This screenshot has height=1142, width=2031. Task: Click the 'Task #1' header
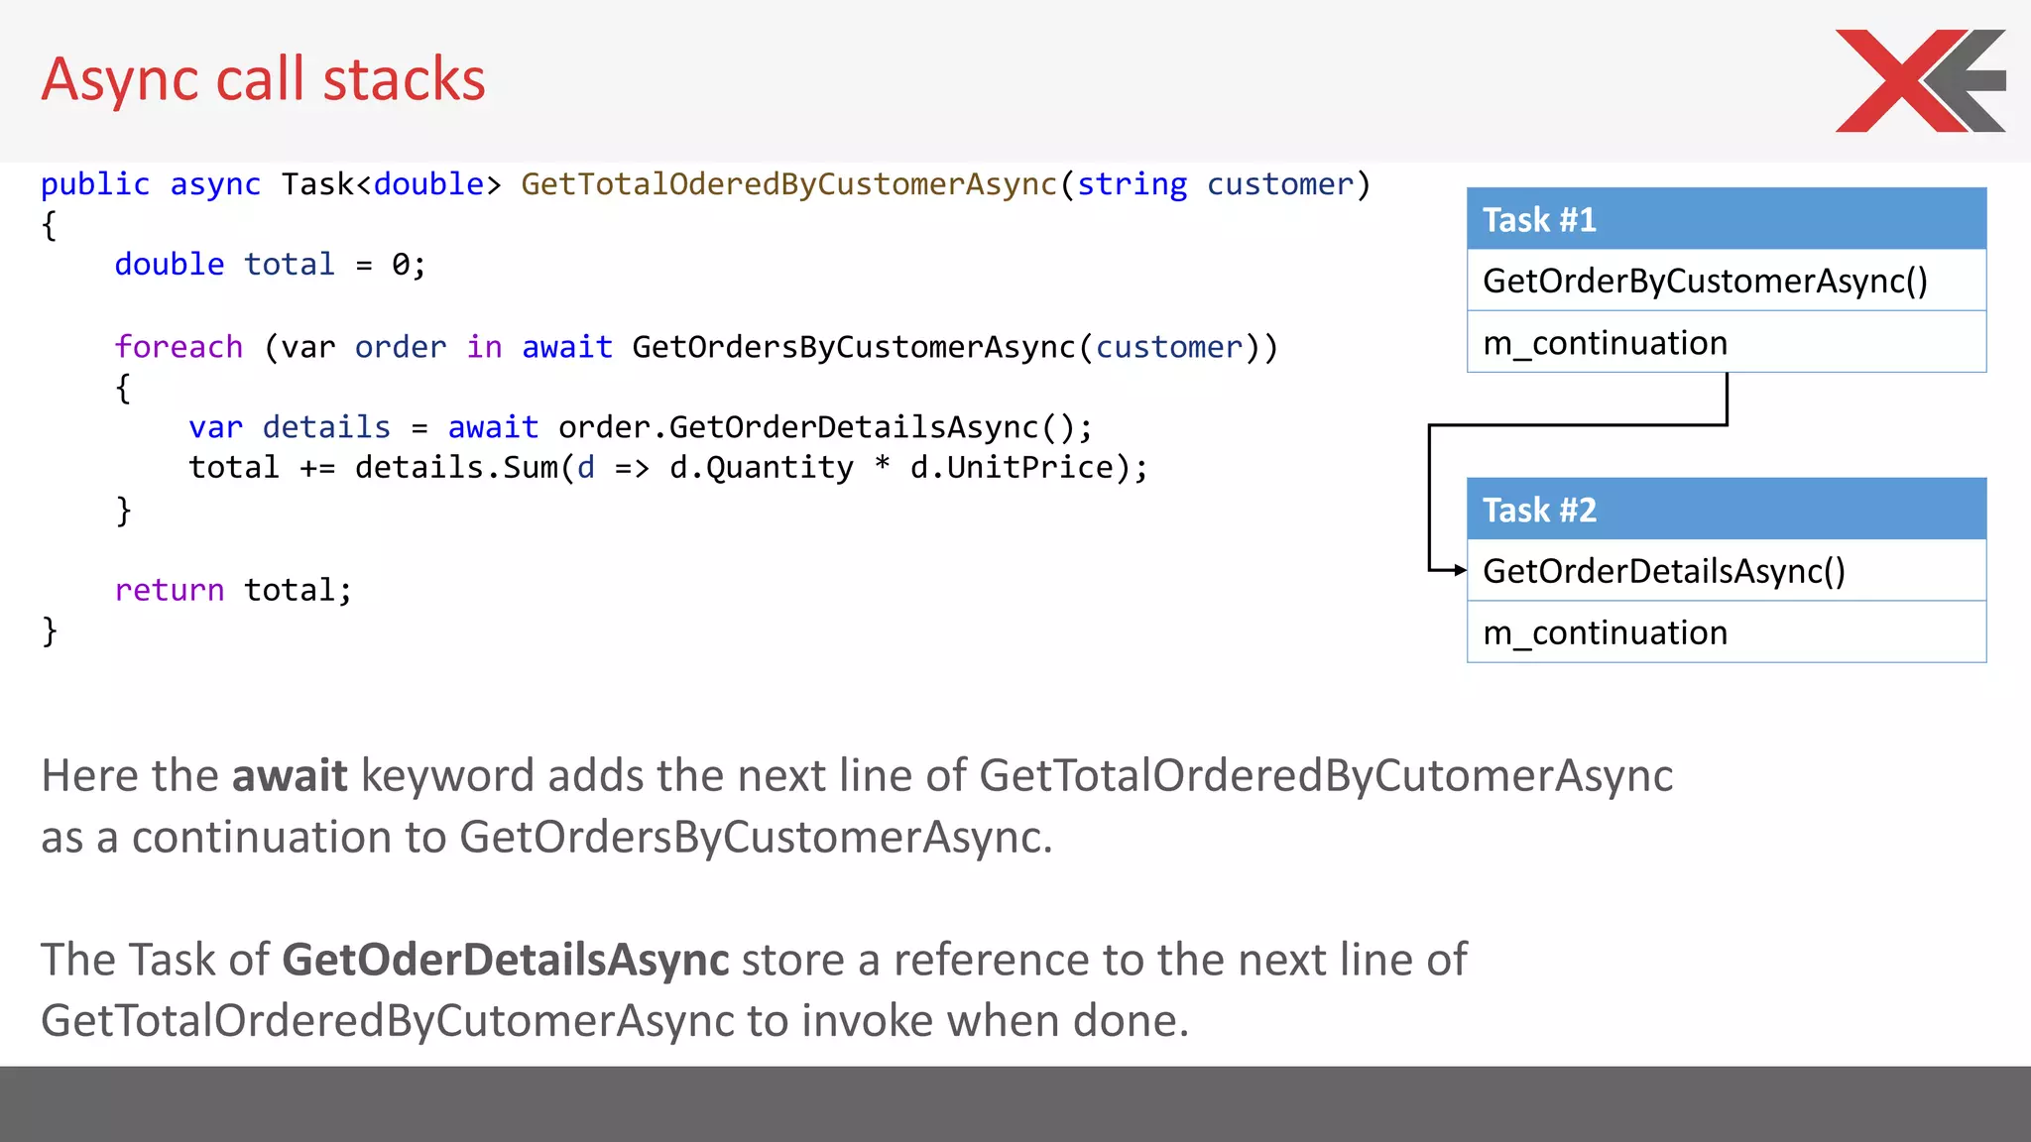pos(1727,219)
